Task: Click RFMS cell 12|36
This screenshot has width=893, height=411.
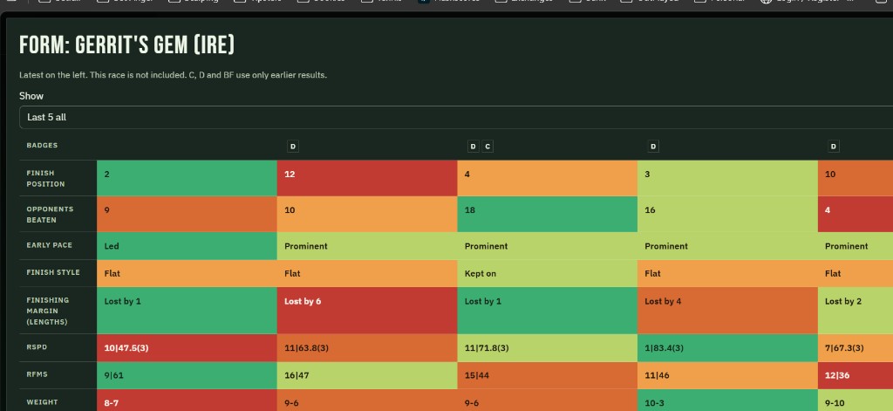Action: [856, 375]
